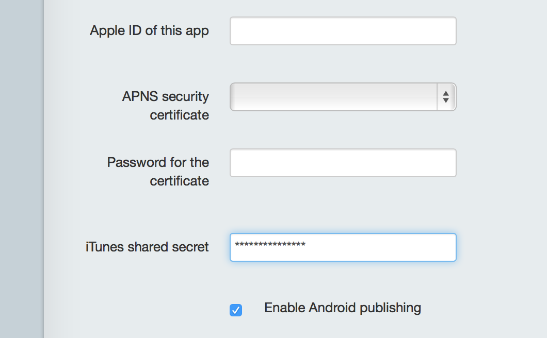Viewport: 547px width, 338px height.
Task: Select the iTunes shared secret field
Action: click(x=343, y=247)
